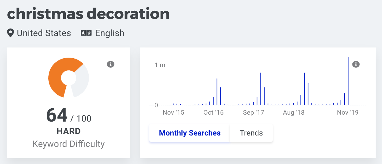Click the christmas decoration keyword heading
Viewport: 382px width, 164px height.
[88, 14]
